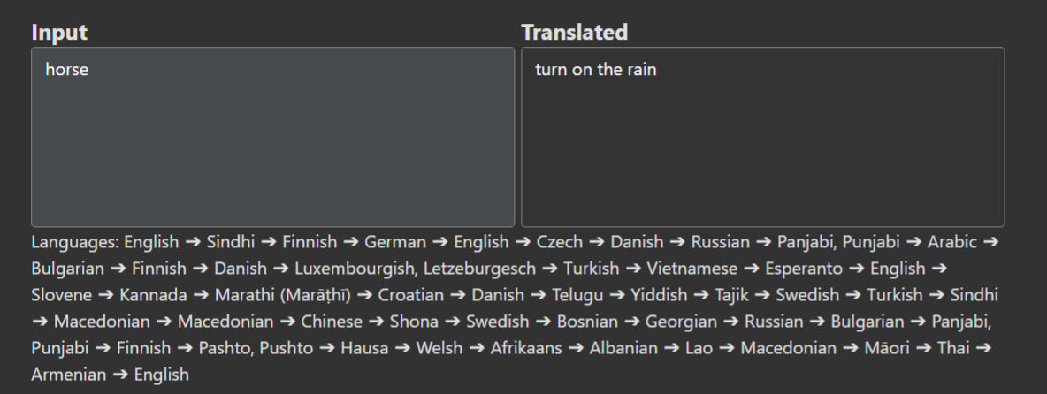The image size is (1047, 394).
Task: Click the word "horse" in the input
Action: coord(67,70)
